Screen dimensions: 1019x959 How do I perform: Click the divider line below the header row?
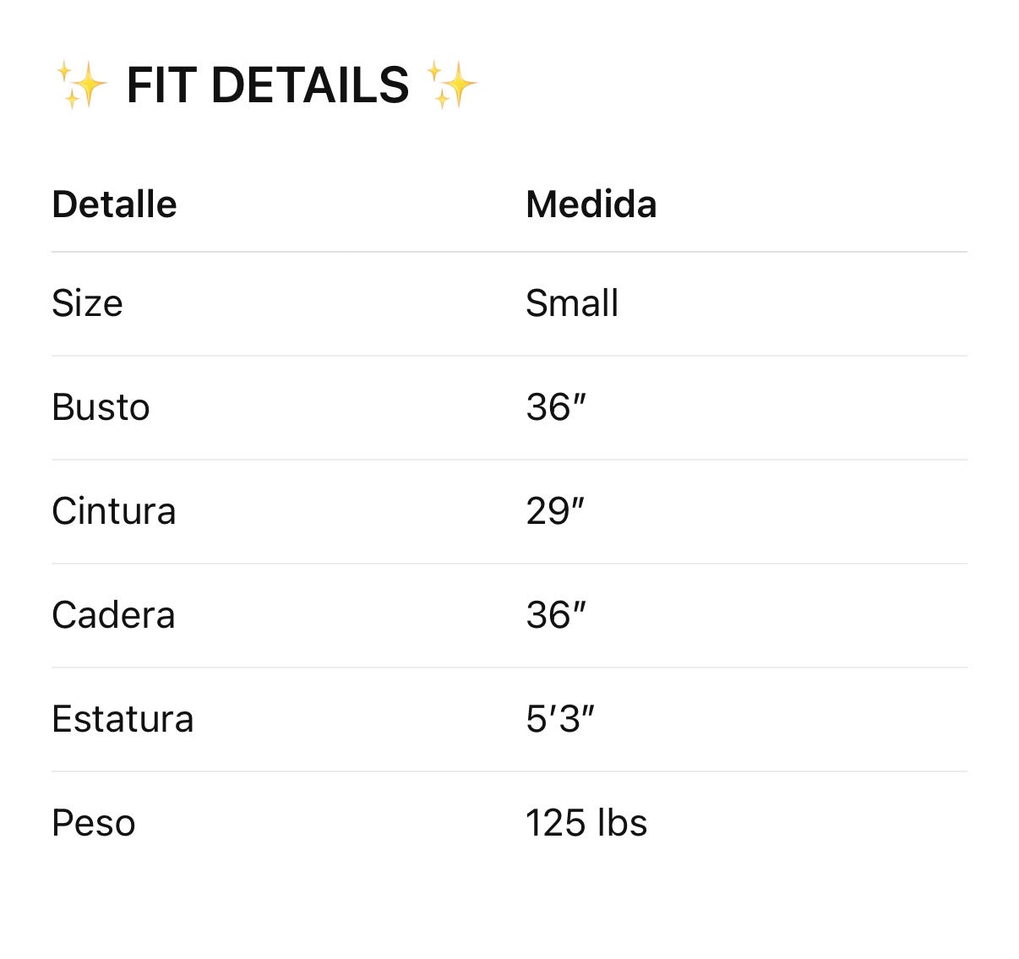click(x=509, y=252)
